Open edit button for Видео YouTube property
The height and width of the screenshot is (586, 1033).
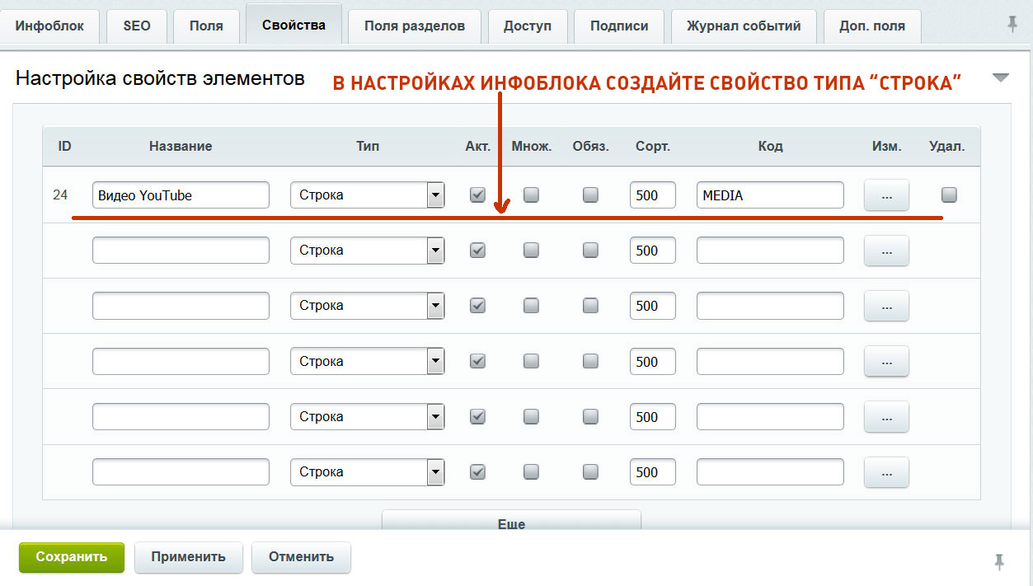(886, 195)
